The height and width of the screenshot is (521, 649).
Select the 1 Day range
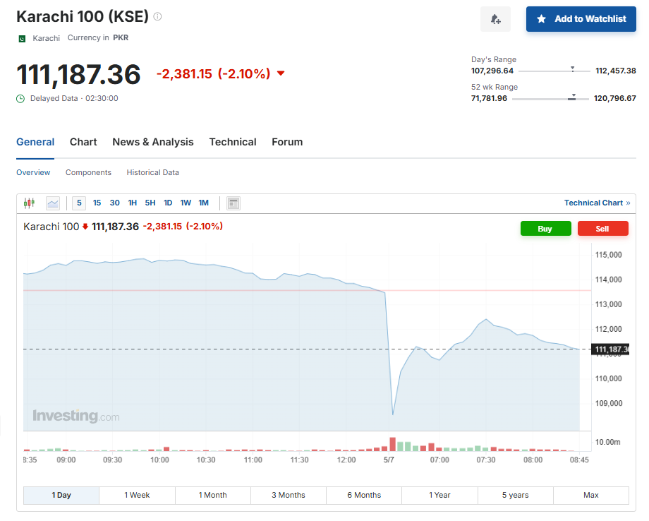61,496
